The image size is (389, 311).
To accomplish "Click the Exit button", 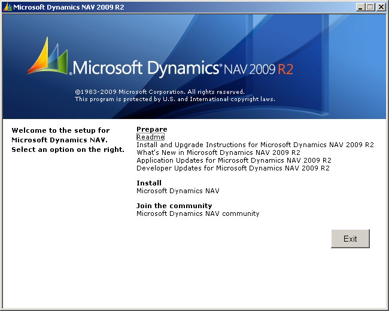I will [350, 239].
